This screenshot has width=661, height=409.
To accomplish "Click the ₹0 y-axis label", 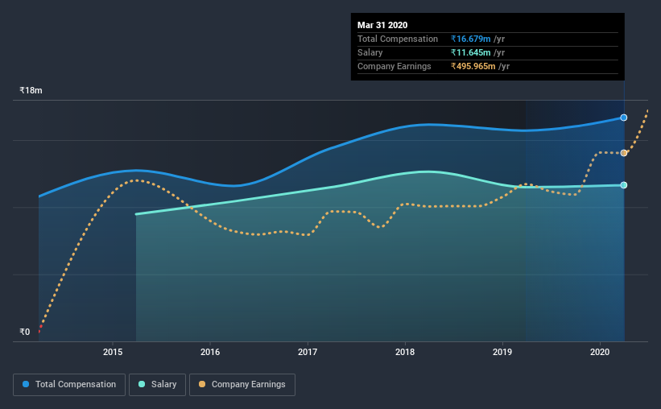I will coord(24,332).
